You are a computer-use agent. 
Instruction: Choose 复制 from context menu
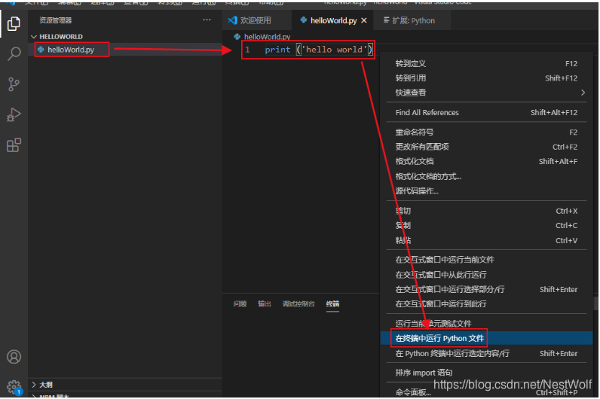[486, 226]
